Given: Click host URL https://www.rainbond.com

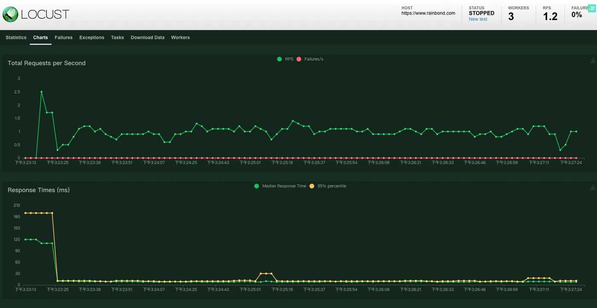Looking at the screenshot, I should [x=428, y=13].
